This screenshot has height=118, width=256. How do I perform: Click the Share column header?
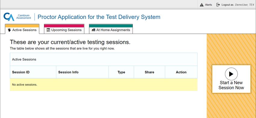pyautogui.click(x=149, y=72)
